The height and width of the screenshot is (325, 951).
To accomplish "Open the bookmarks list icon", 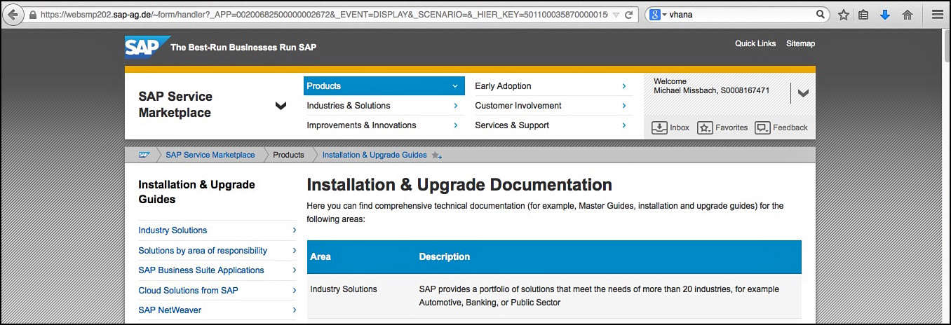I will point(864,15).
